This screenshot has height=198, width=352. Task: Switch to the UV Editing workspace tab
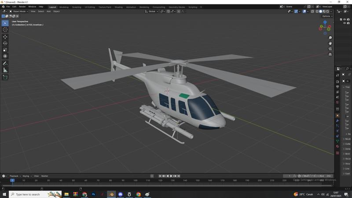tap(90, 7)
